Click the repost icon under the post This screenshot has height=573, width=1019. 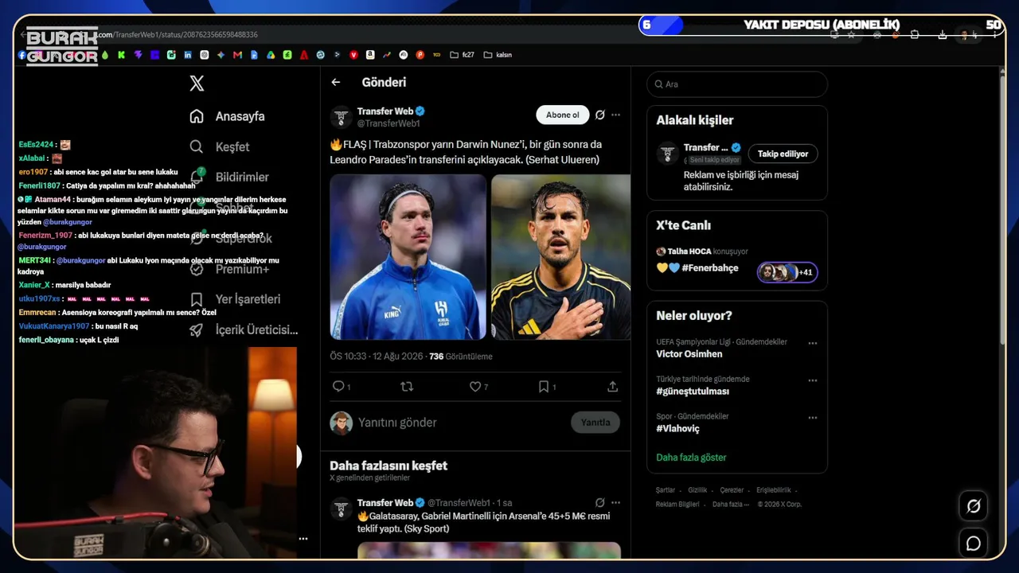(407, 387)
